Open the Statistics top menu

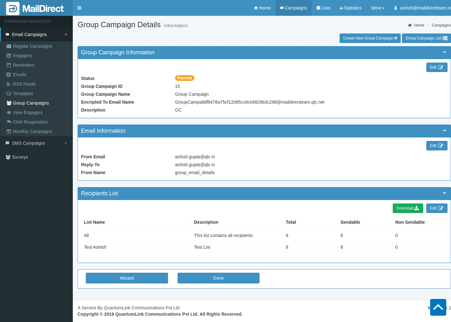click(350, 8)
